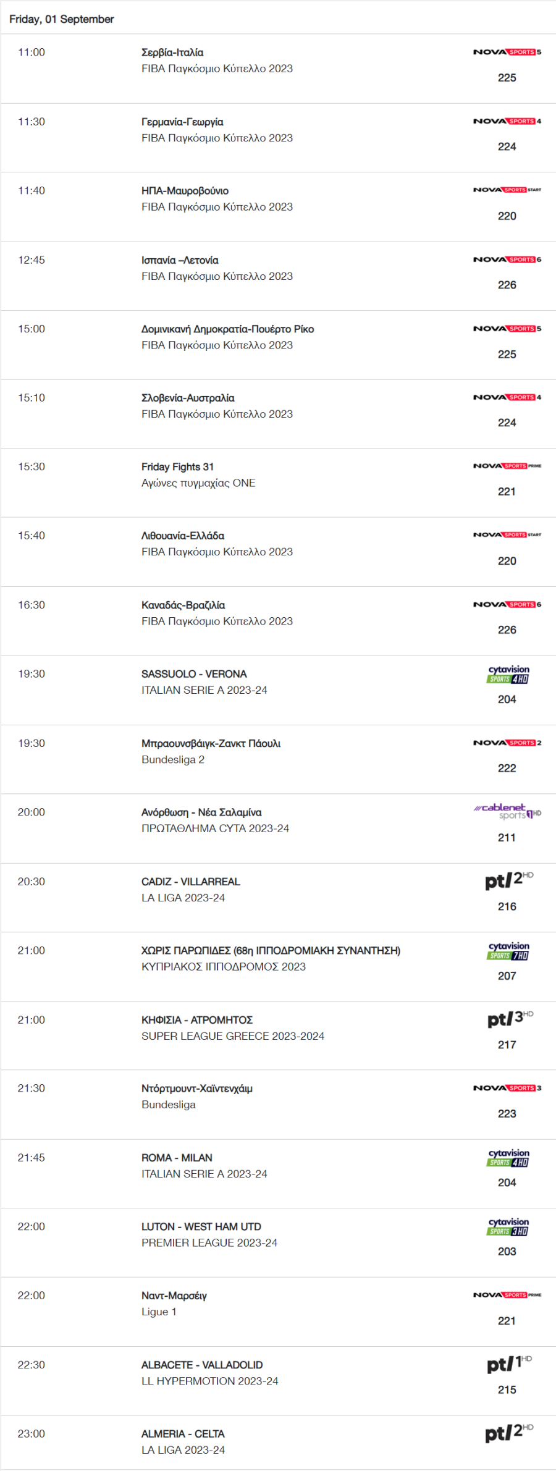Select the 12:45 Ισπανία –Λετονία row

[x=278, y=276]
